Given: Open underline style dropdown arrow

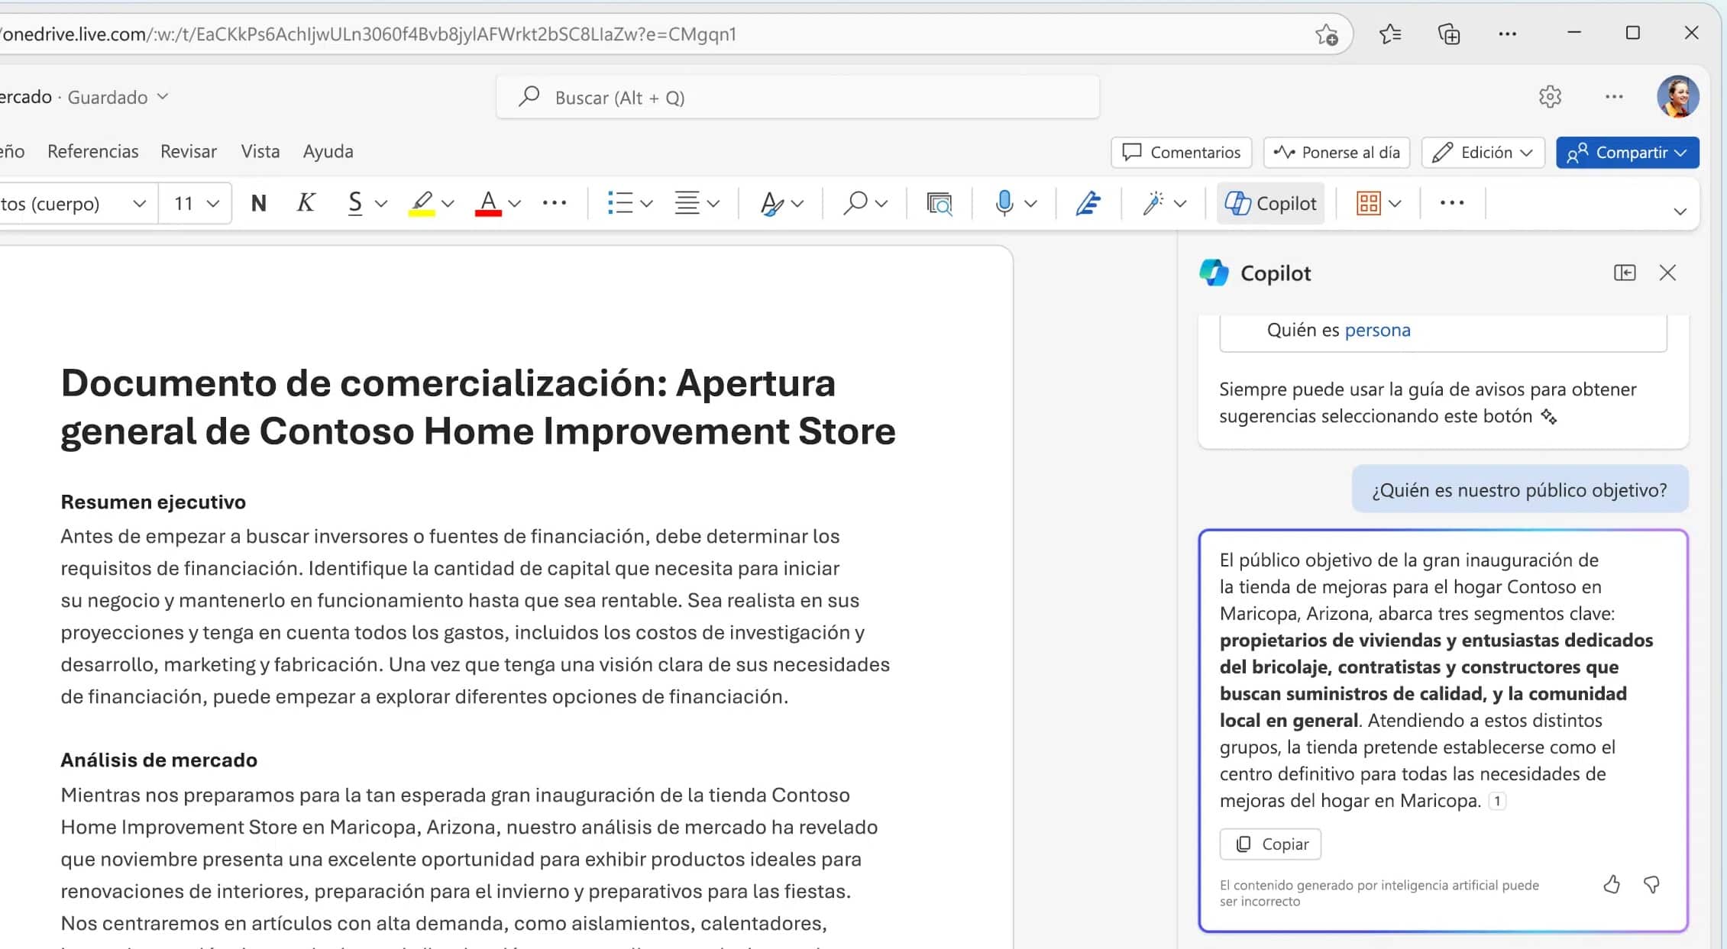Looking at the screenshot, I should [381, 204].
